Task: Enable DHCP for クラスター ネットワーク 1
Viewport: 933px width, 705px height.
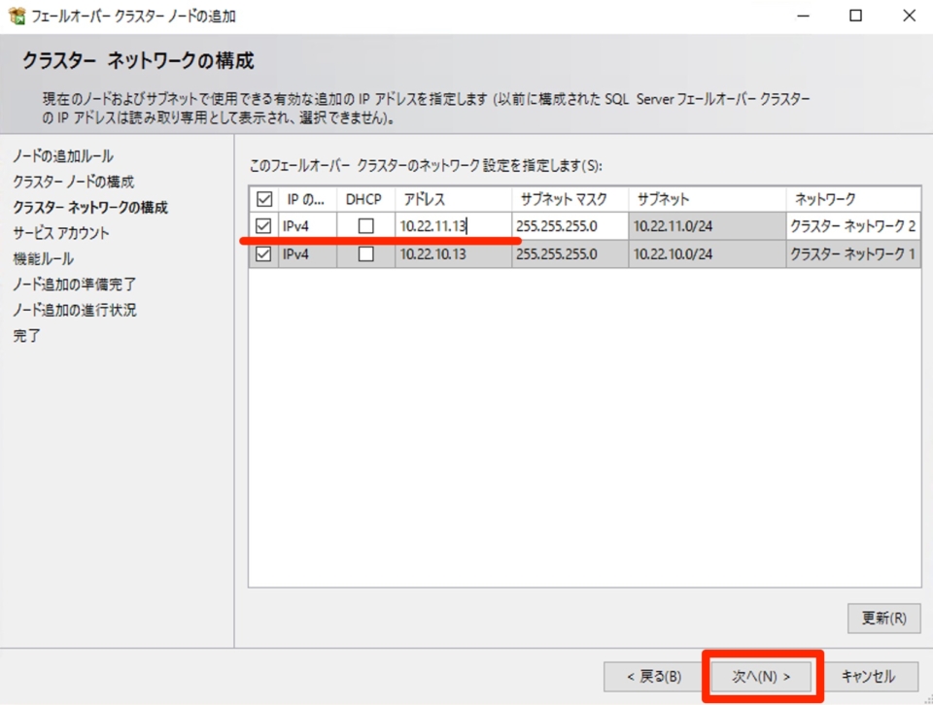Action: (366, 253)
